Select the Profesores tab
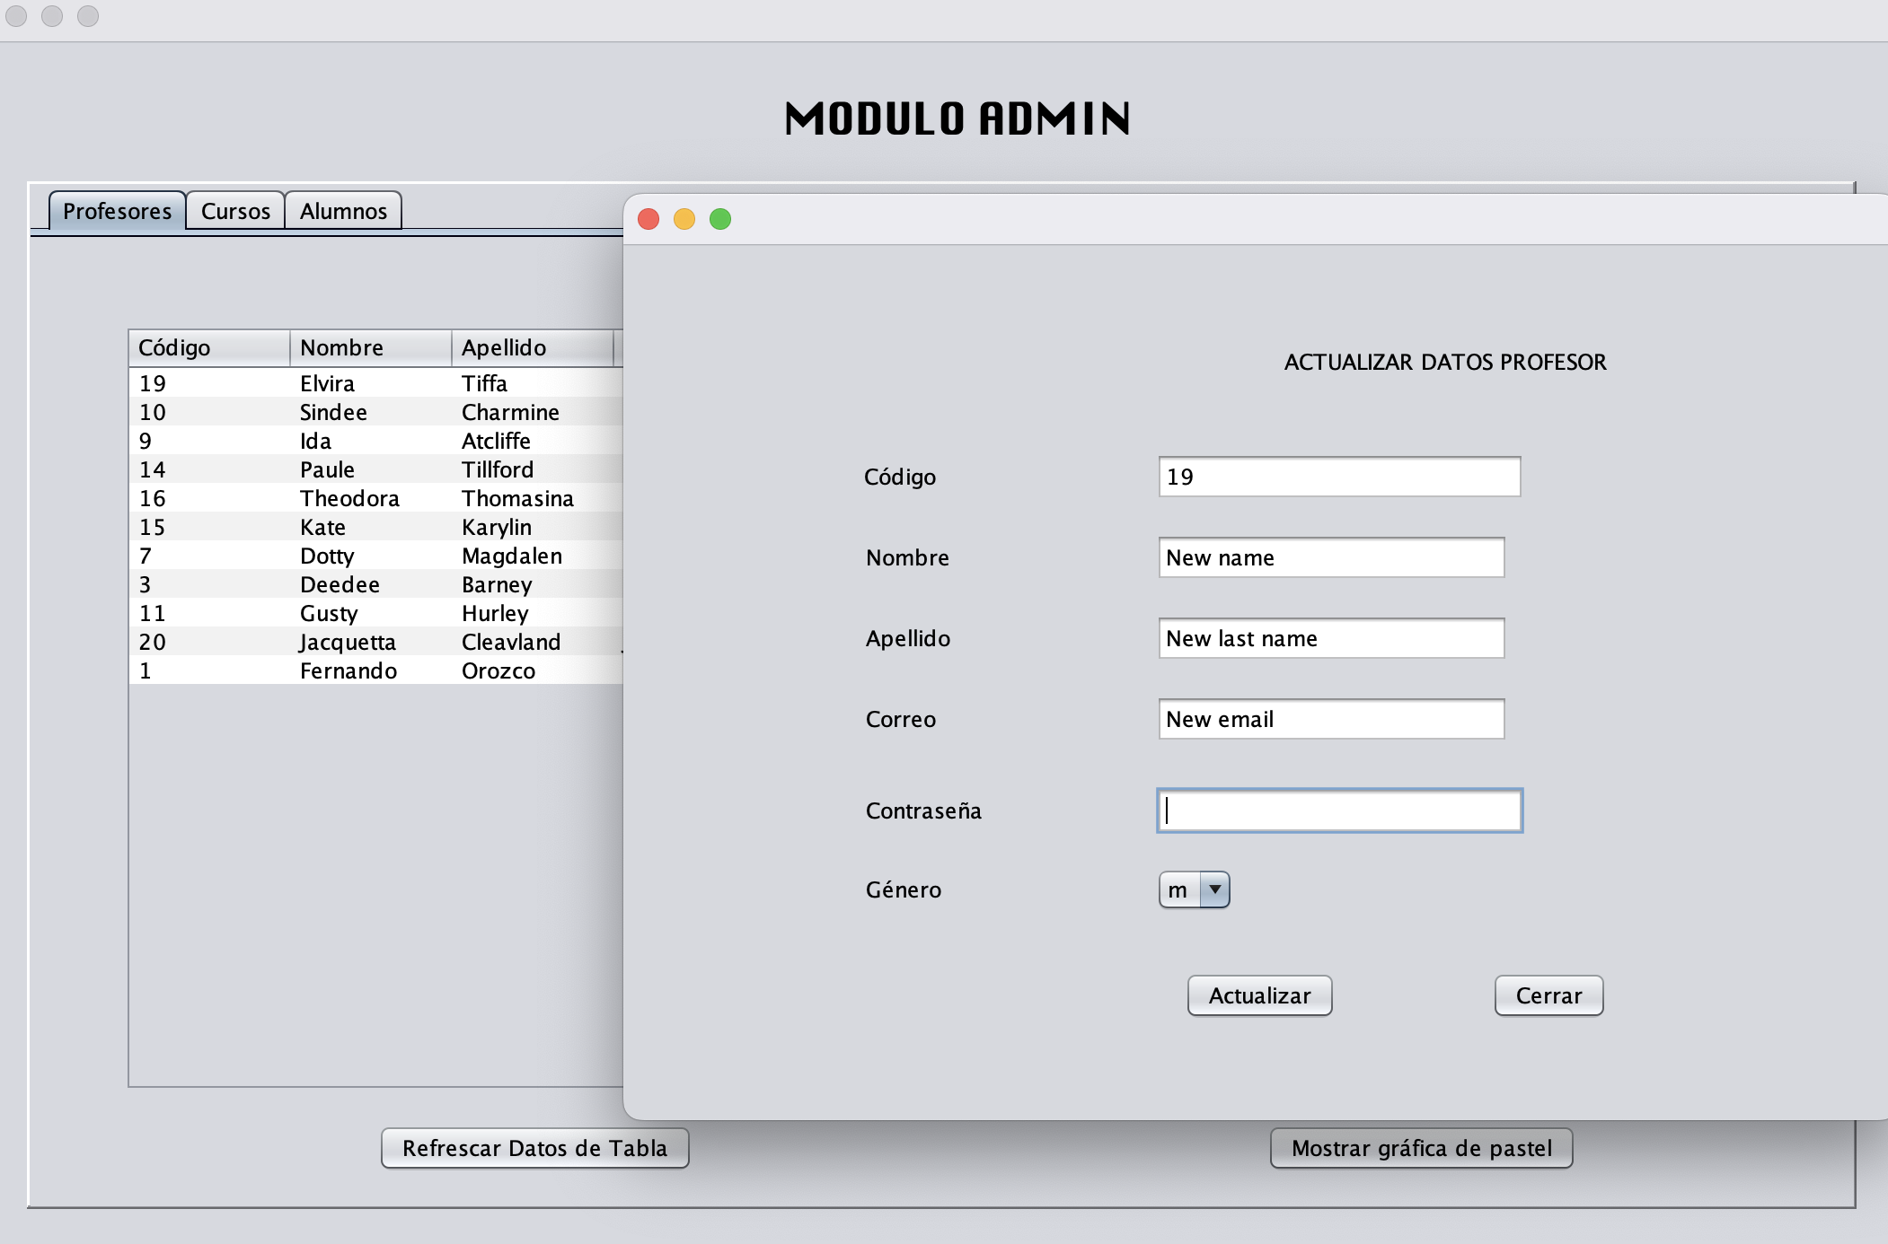Screen dimensions: 1888x1244 click(x=117, y=211)
